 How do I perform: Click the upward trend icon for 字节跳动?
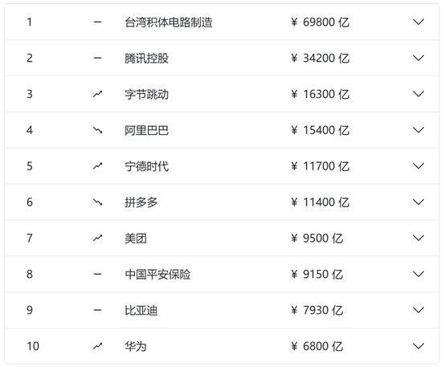[x=98, y=94]
